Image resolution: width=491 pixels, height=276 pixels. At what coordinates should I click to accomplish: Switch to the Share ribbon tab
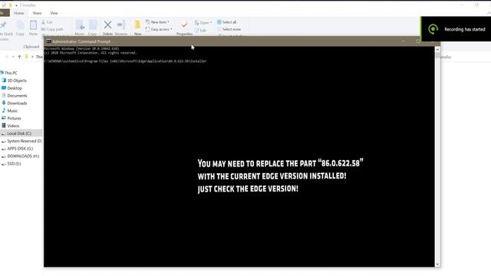pos(37,13)
